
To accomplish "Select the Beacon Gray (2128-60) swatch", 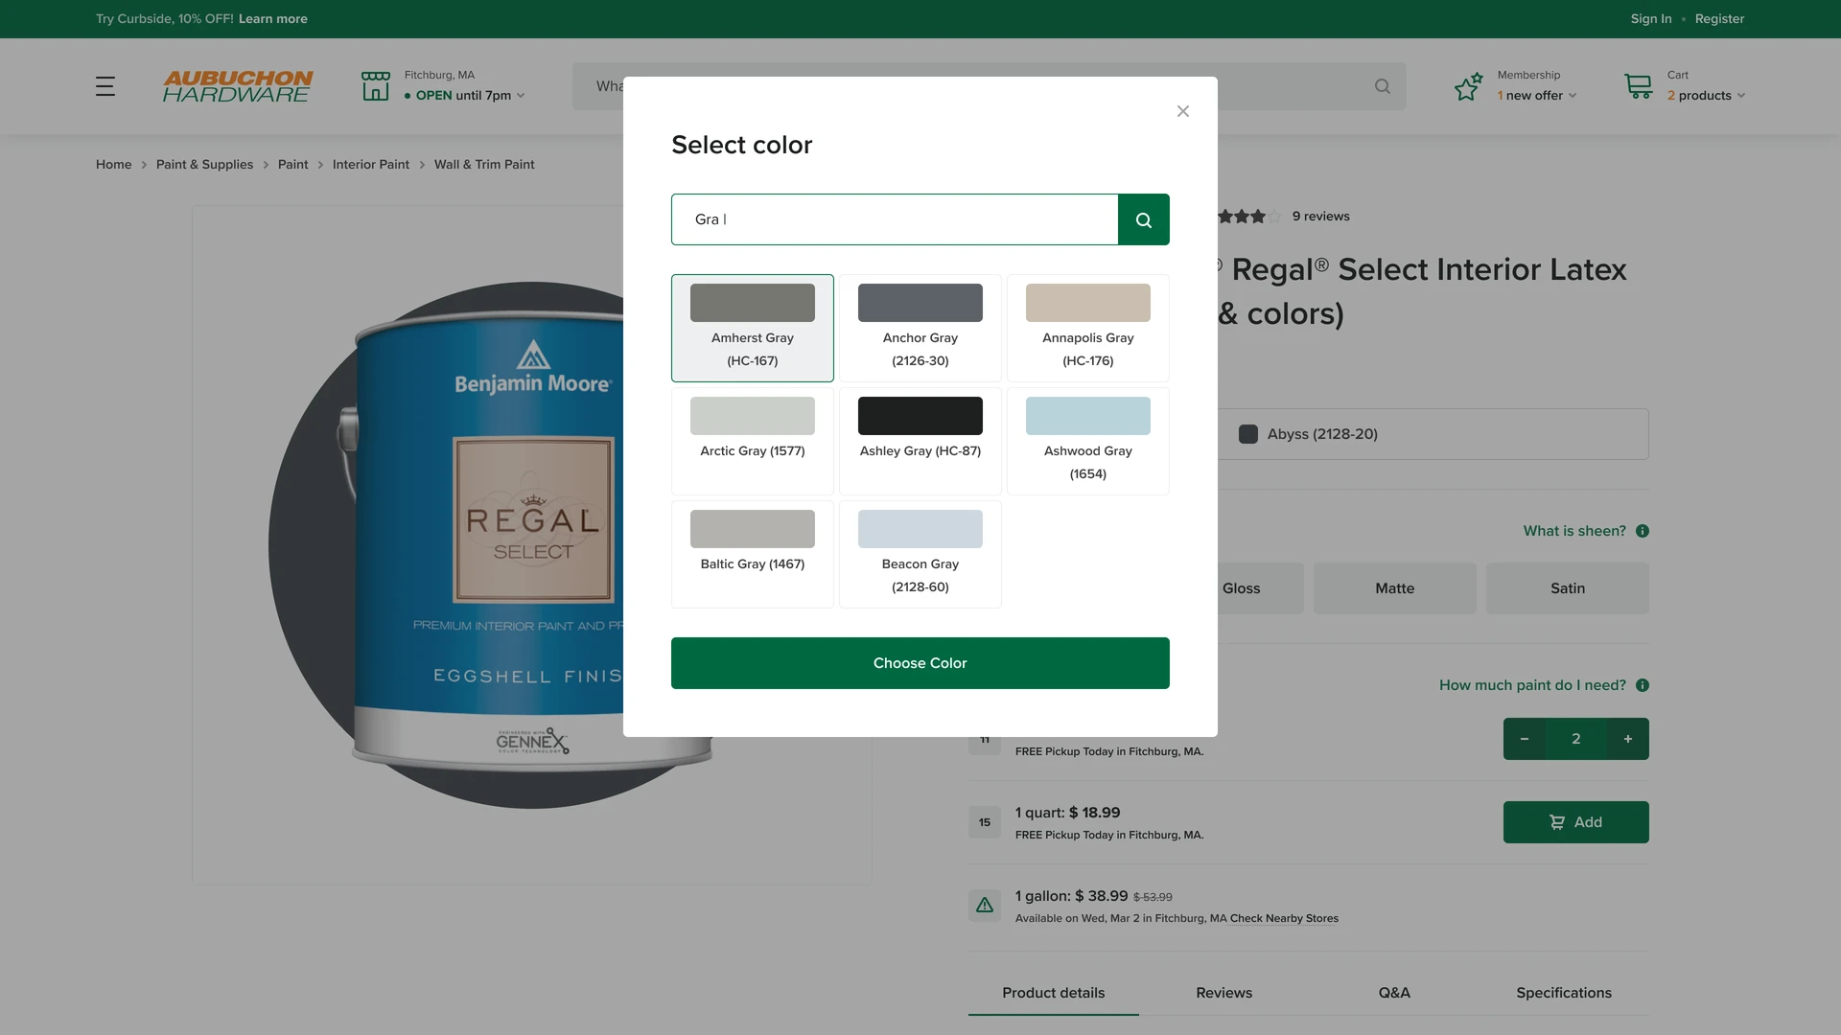I will click(920, 554).
